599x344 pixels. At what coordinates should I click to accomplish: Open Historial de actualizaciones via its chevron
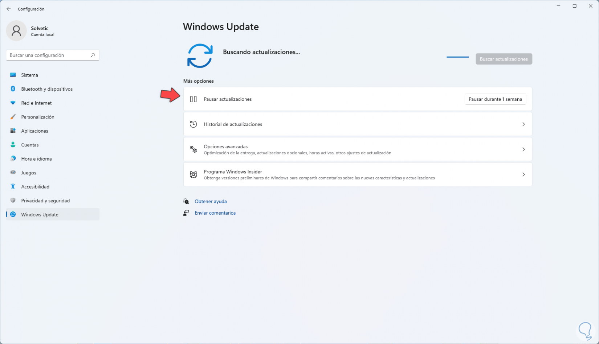coord(523,124)
